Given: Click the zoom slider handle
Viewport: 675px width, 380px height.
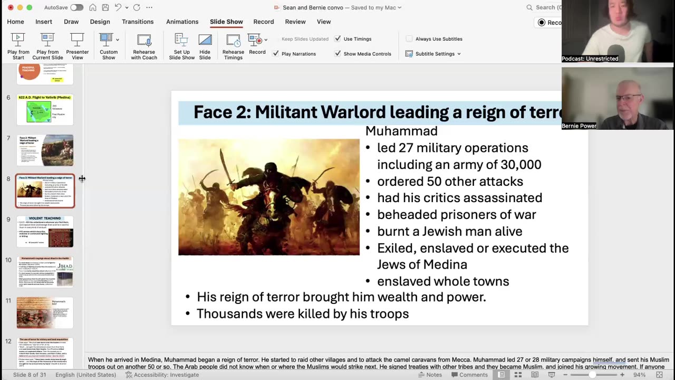Looking at the screenshot, I should [592, 375].
